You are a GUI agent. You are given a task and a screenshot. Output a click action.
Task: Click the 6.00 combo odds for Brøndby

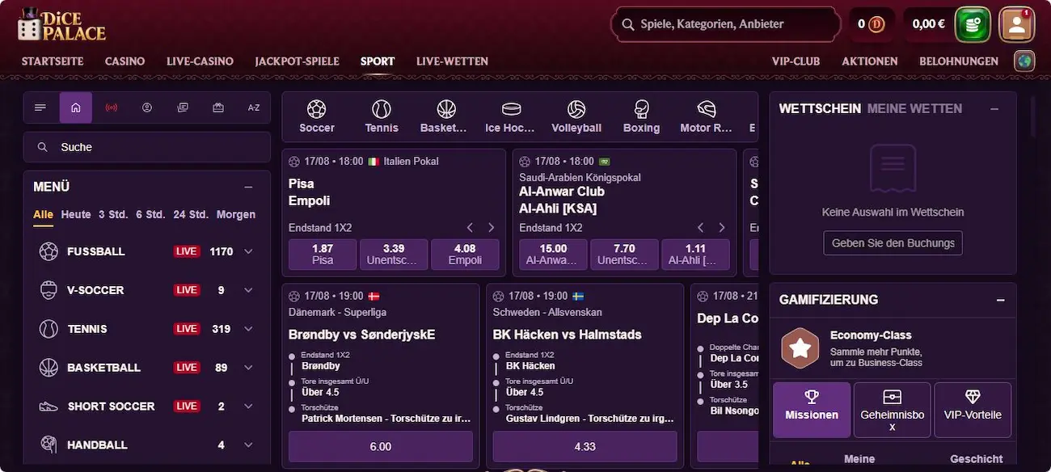point(381,446)
